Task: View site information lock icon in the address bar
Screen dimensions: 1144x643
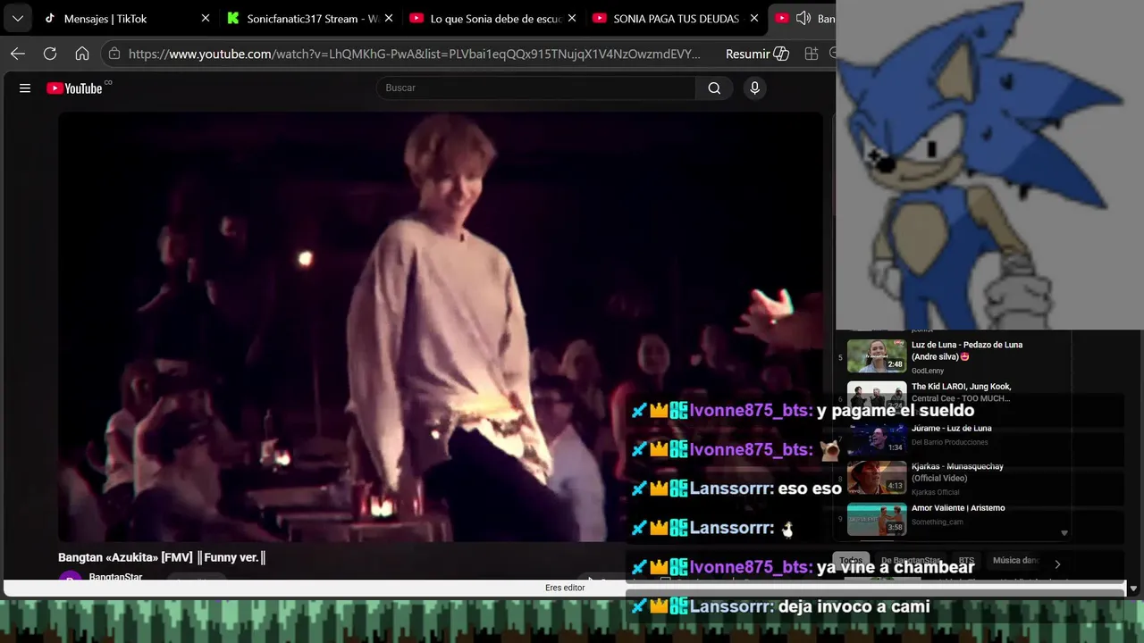Action: tap(114, 54)
